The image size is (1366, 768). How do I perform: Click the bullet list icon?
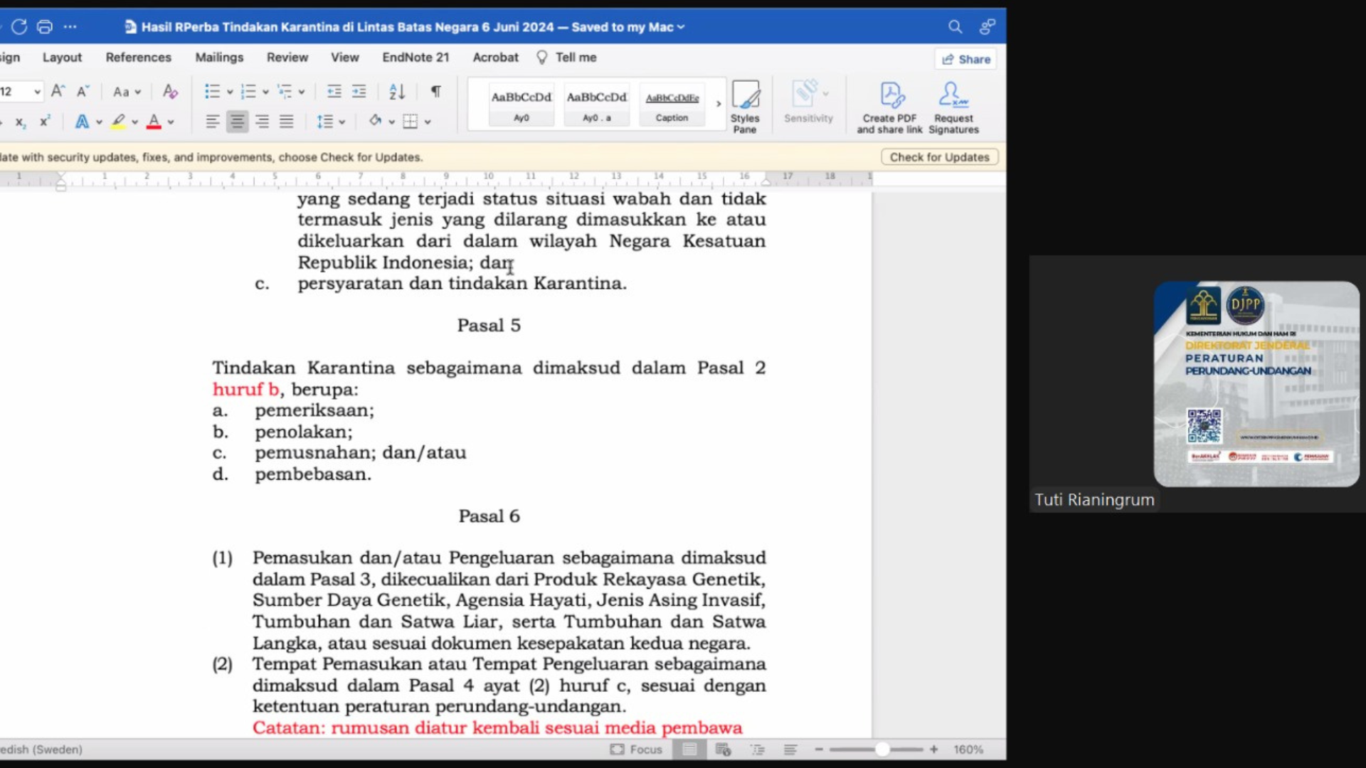pos(212,91)
